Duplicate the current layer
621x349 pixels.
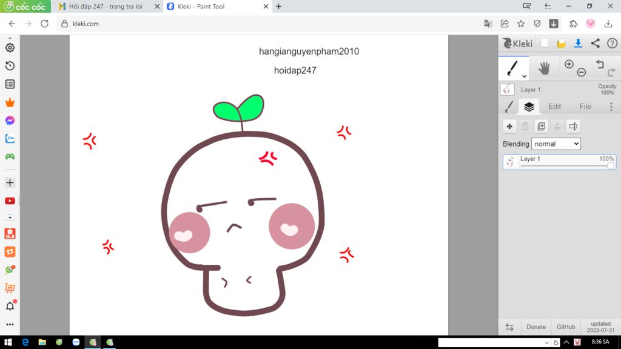pos(542,126)
